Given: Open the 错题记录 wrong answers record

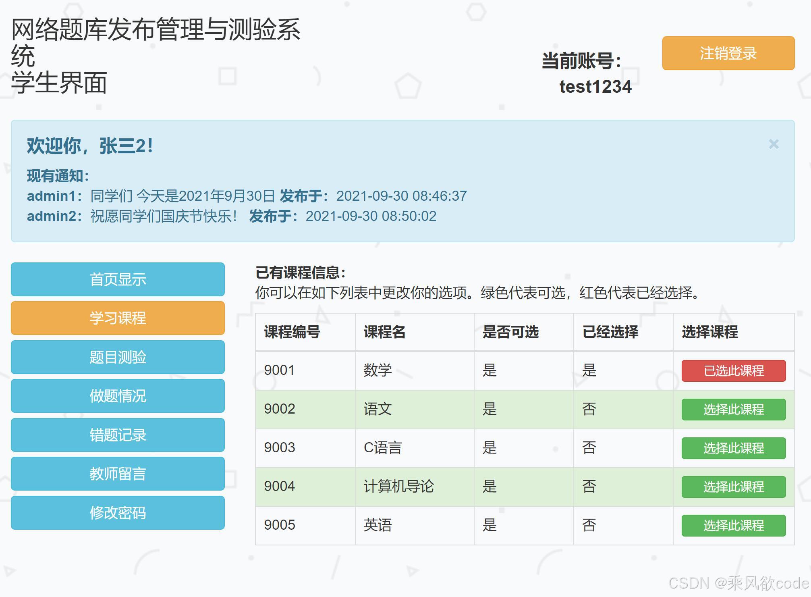Looking at the screenshot, I should pos(118,435).
